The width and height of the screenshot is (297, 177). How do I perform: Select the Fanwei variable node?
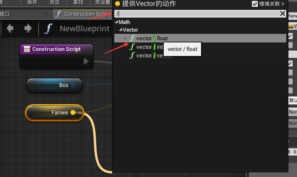tap(55, 113)
